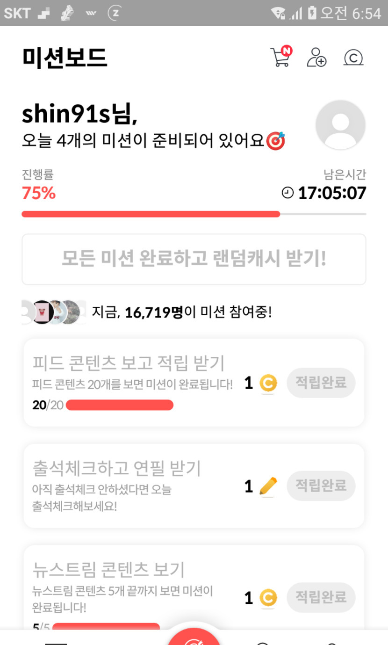
Task: Tap the pencil icon in attendance mission
Action: click(268, 486)
